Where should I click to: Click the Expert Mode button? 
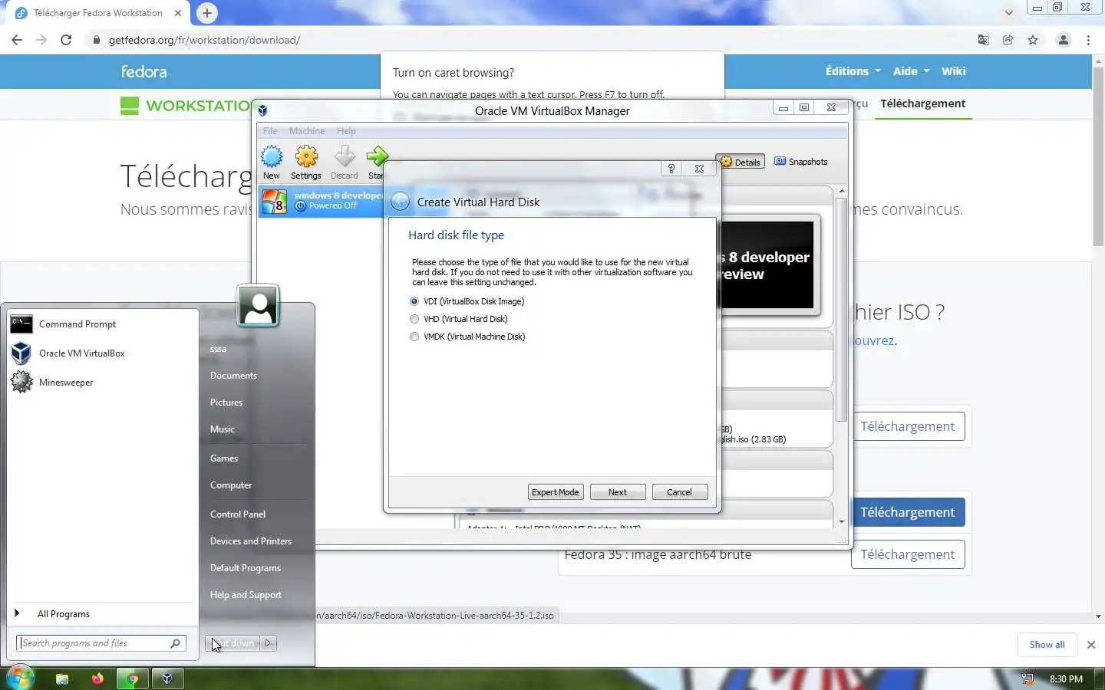click(x=556, y=492)
